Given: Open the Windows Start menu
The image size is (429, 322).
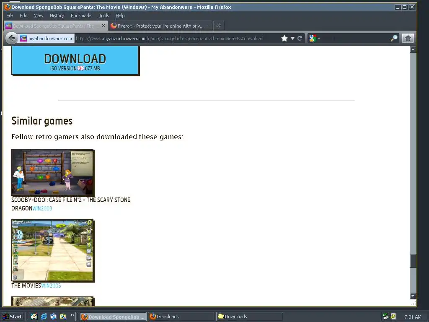Looking at the screenshot, I should (13, 317).
